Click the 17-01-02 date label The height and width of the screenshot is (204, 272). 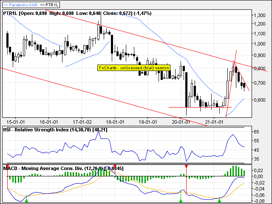(x=82, y=122)
